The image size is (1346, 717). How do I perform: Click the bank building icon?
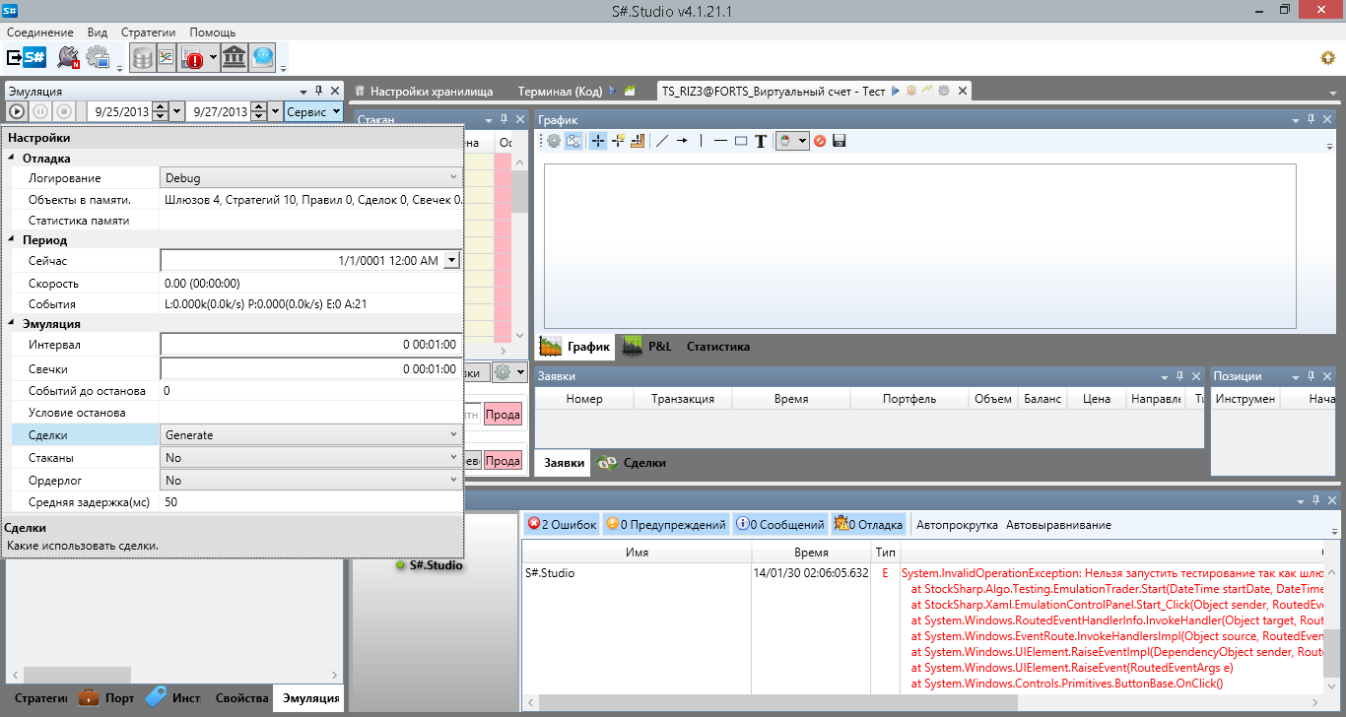[x=234, y=58]
